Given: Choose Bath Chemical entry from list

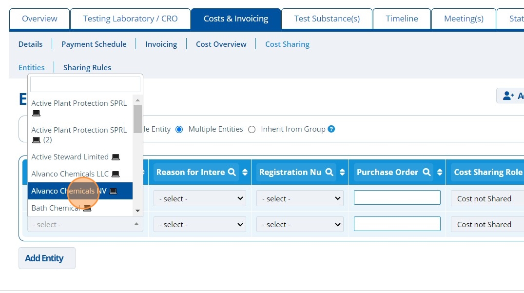Looking at the screenshot, I should click(80, 208).
